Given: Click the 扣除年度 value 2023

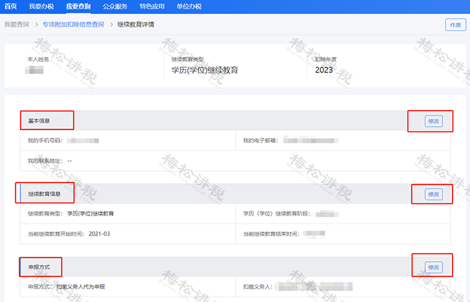Looking at the screenshot, I should (324, 70).
